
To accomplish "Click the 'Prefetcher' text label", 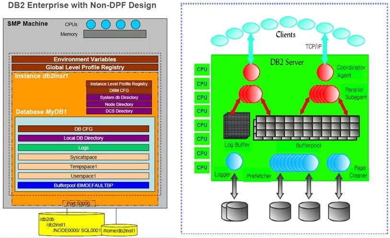I will 259,176.
